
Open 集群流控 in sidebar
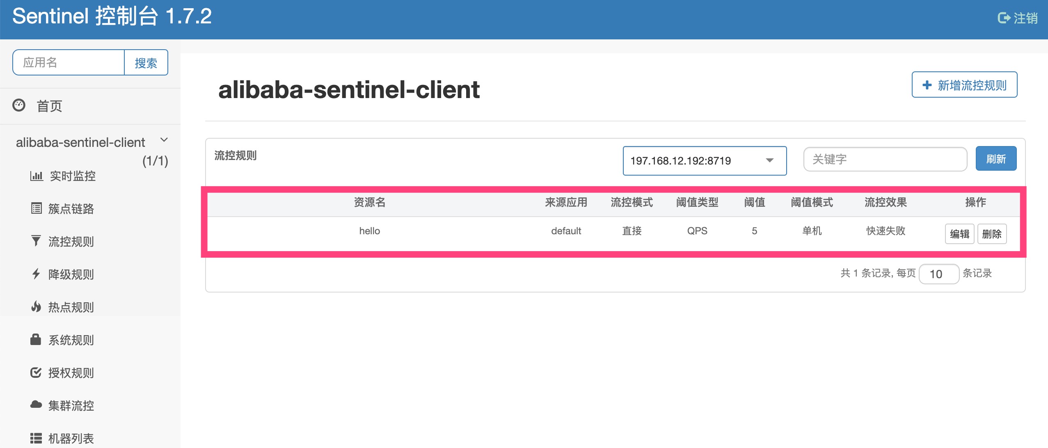[x=71, y=406]
